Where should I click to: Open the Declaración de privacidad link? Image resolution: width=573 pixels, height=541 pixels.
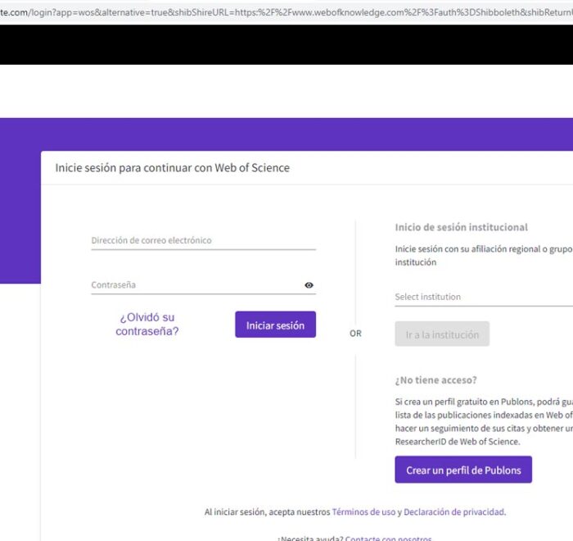pyautogui.click(x=454, y=511)
